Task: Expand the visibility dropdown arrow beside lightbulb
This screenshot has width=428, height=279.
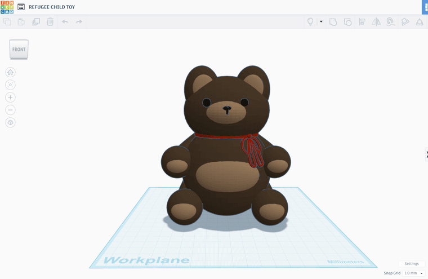Action: 321,21
